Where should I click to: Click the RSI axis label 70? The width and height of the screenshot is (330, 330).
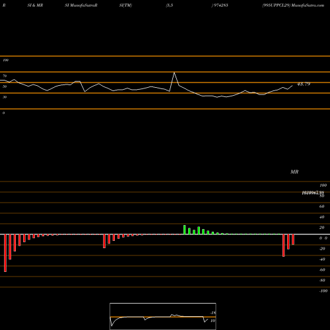coord(5,76)
